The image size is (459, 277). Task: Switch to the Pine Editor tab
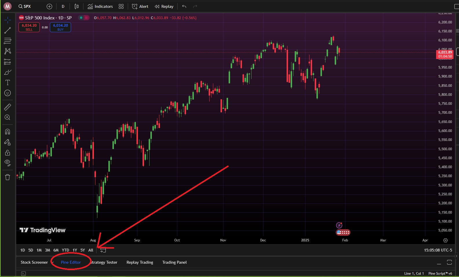[x=71, y=262]
